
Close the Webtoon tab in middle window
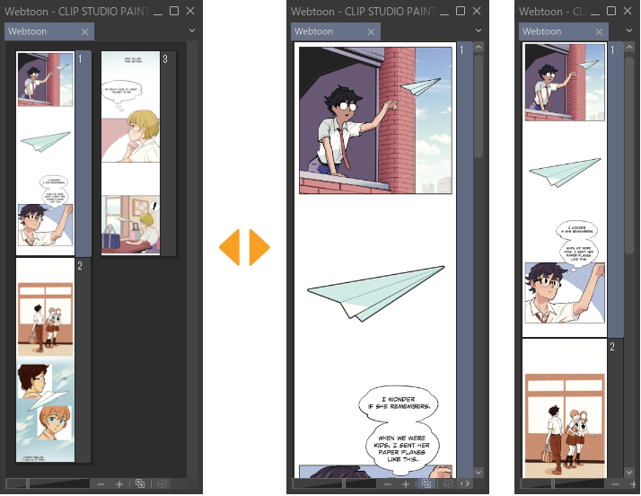point(371,32)
